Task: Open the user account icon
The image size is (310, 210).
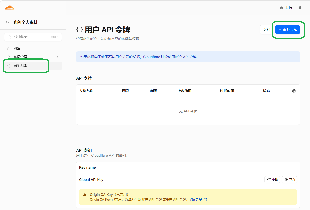Action: pyautogui.click(x=300, y=8)
